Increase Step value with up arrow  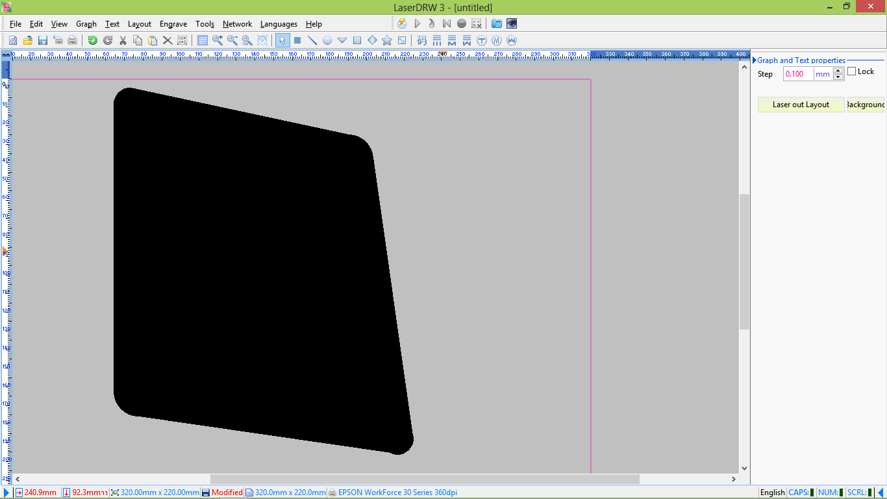coord(838,71)
